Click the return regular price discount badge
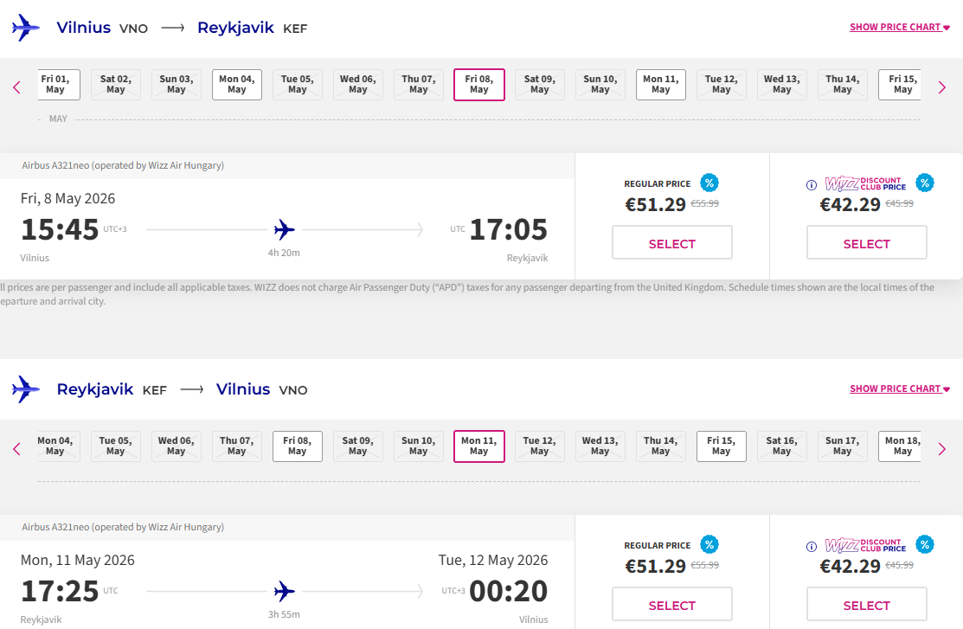Viewport: 963px width, 629px height. click(x=709, y=544)
